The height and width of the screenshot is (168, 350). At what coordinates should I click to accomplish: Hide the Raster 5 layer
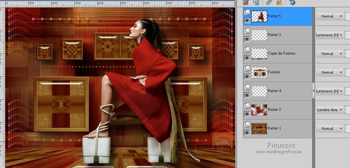[247, 20]
